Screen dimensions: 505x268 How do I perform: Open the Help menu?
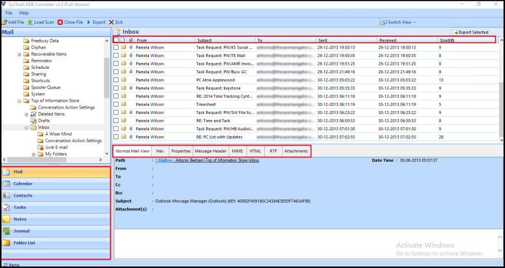[24, 13]
